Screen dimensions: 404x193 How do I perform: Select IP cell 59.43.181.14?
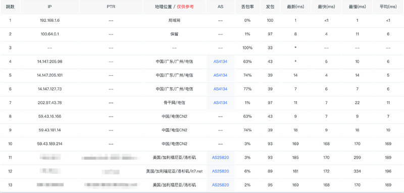pos(49,130)
